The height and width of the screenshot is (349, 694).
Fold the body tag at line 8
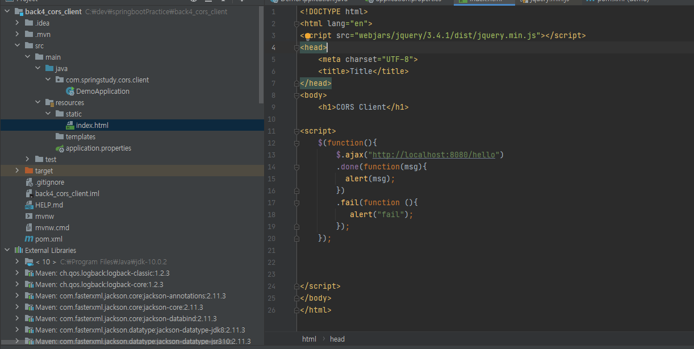(x=296, y=95)
